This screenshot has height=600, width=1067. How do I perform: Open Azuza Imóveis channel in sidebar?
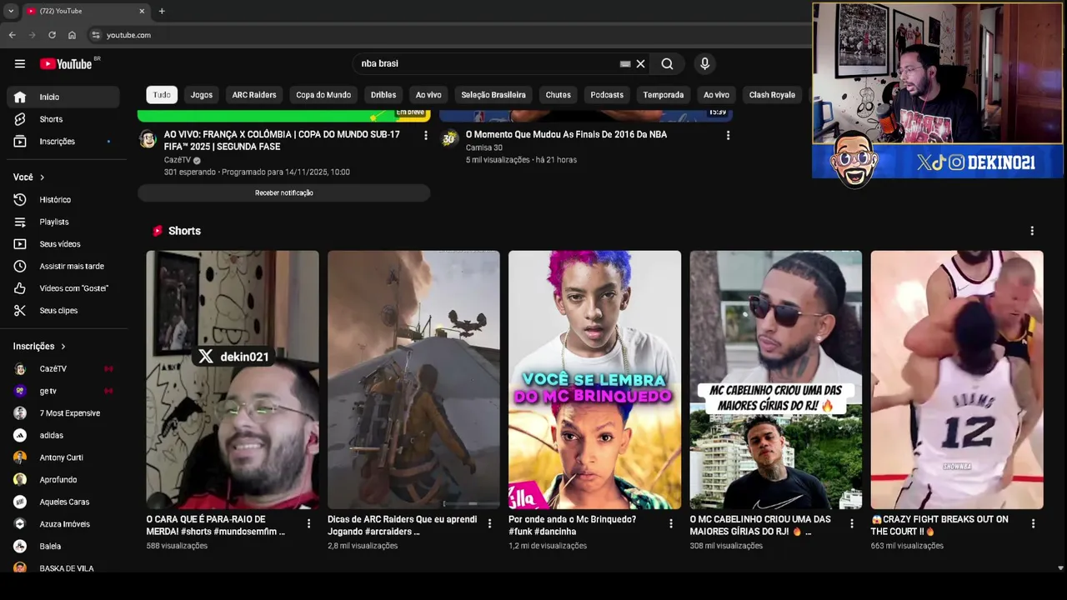(x=63, y=524)
